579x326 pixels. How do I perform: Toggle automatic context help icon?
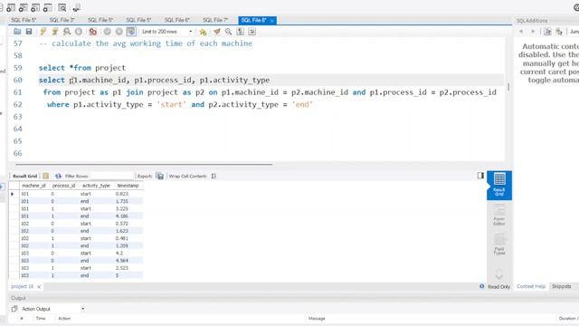click(559, 32)
